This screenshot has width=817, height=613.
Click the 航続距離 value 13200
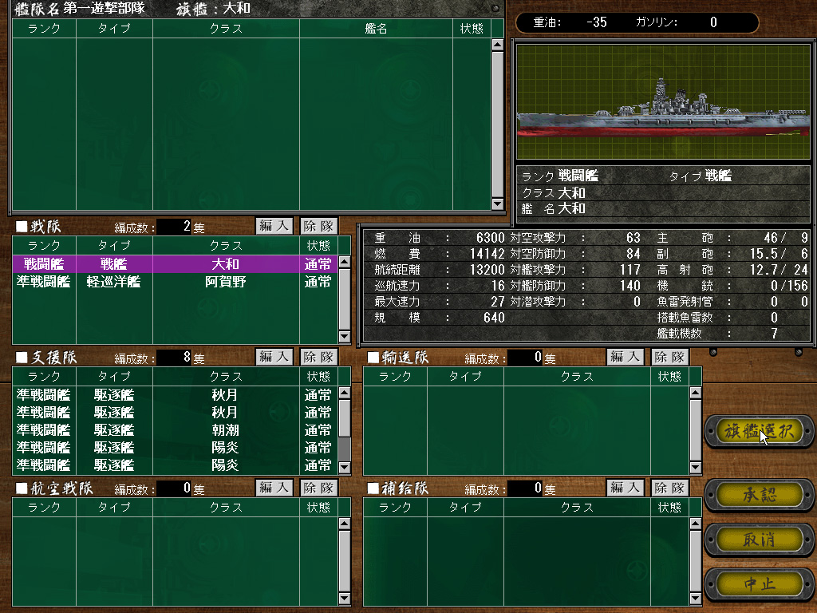[x=487, y=270]
